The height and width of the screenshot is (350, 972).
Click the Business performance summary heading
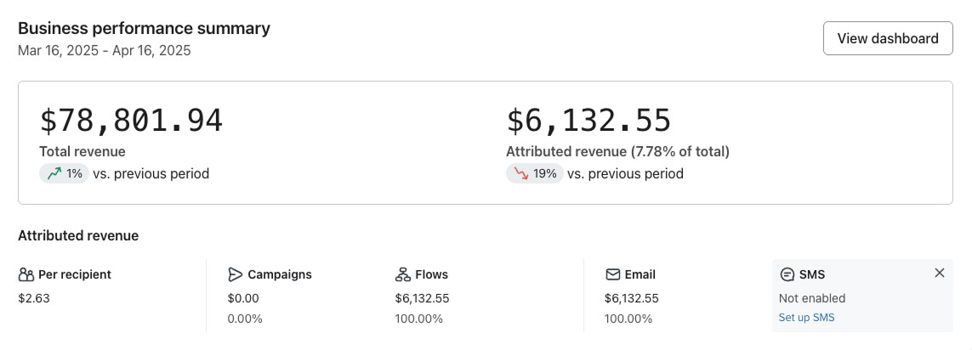pos(144,29)
